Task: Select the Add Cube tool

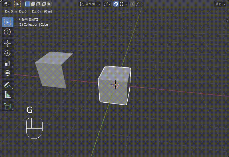Action: (x=7, y=106)
